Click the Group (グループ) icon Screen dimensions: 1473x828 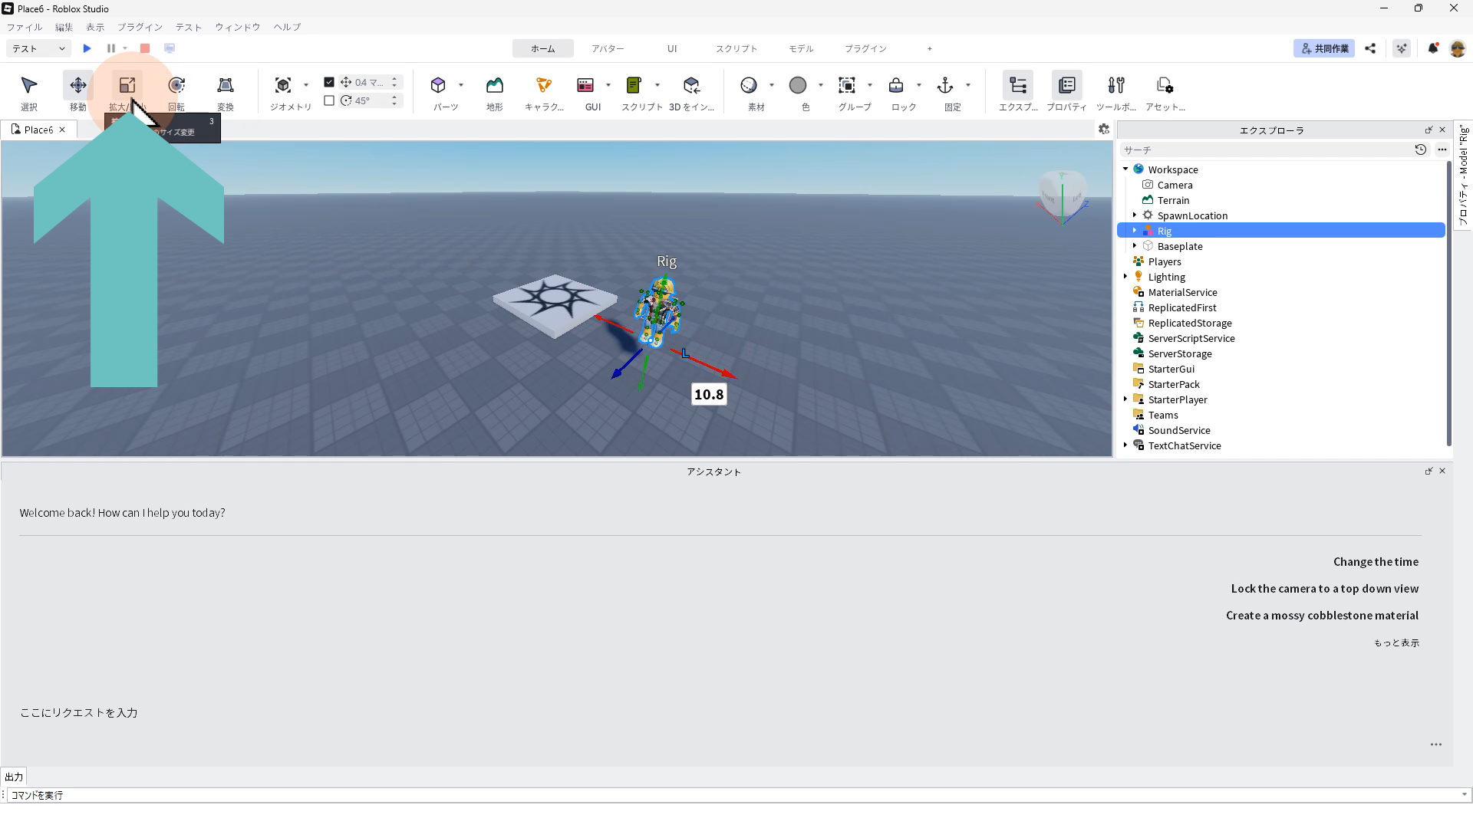846,85
